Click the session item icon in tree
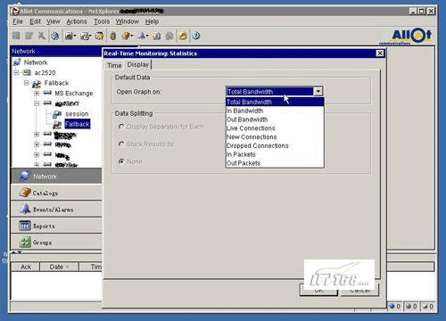The height and width of the screenshot is (321, 446). [57, 114]
